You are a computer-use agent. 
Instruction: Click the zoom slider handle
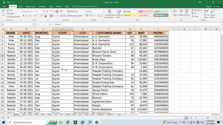(x=208, y=118)
